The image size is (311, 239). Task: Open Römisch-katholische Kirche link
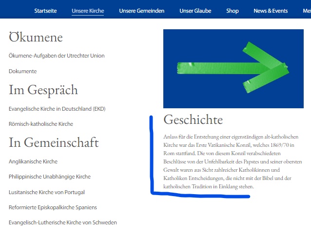pos(41,124)
